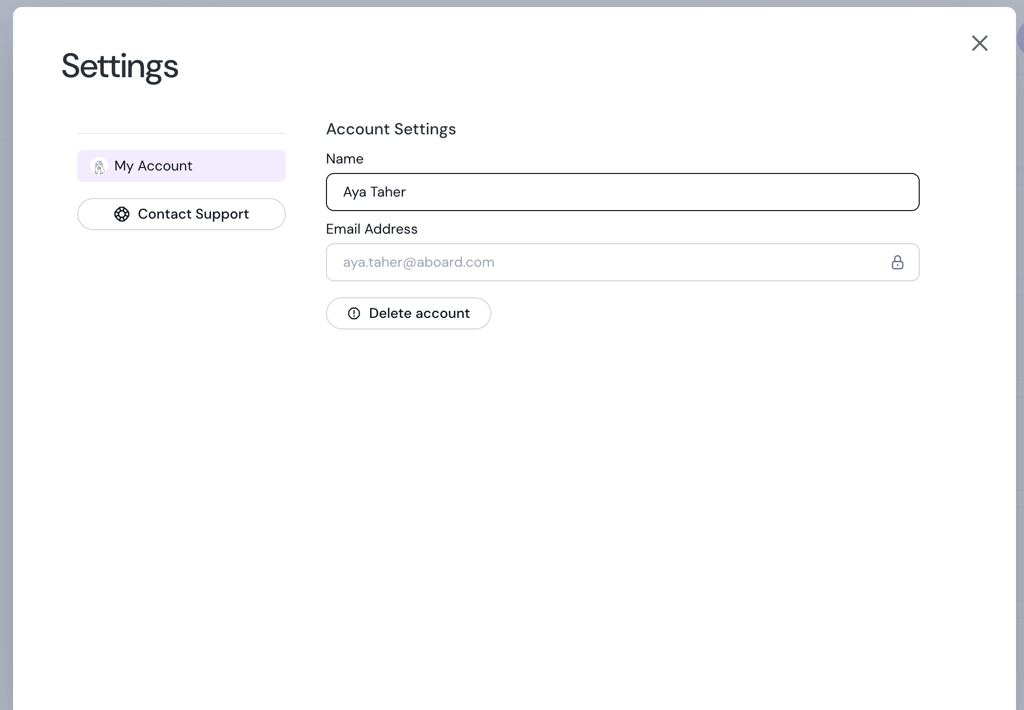Click the Account Settings section heading
This screenshot has height=710, width=1024.
pos(391,129)
